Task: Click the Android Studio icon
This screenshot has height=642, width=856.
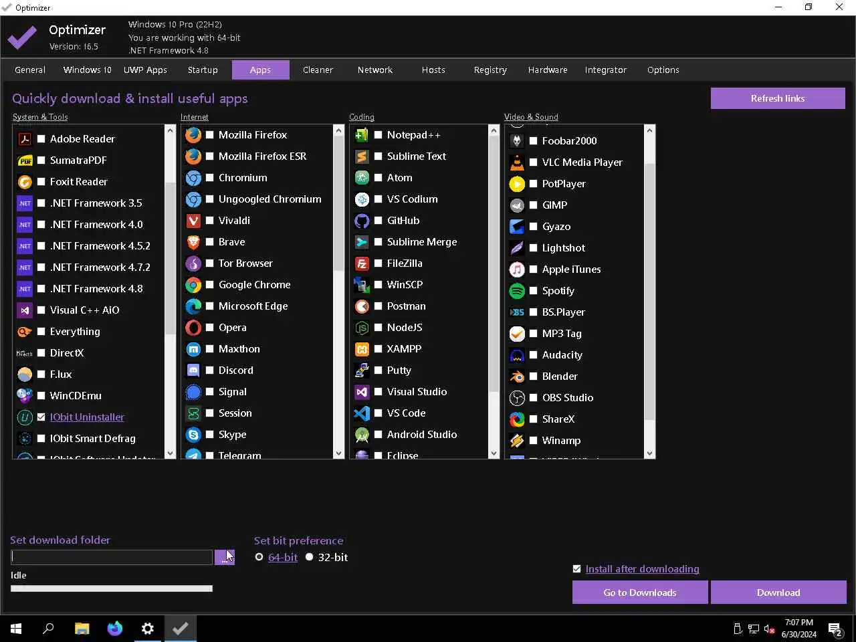Action: click(362, 435)
